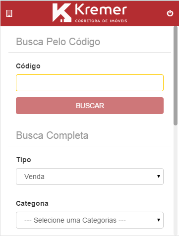
Task: Click the vertical scrollbar thumb
Action: (x=176, y=76)
